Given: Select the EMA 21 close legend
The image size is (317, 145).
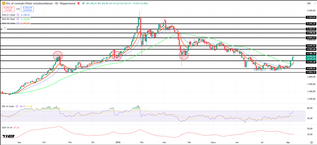Looking at the screenshot, I should tap(9, 15).
